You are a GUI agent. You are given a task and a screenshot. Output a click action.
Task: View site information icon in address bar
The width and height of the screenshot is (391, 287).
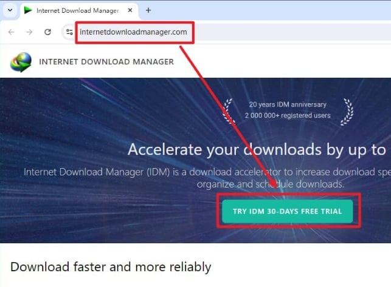69,32
